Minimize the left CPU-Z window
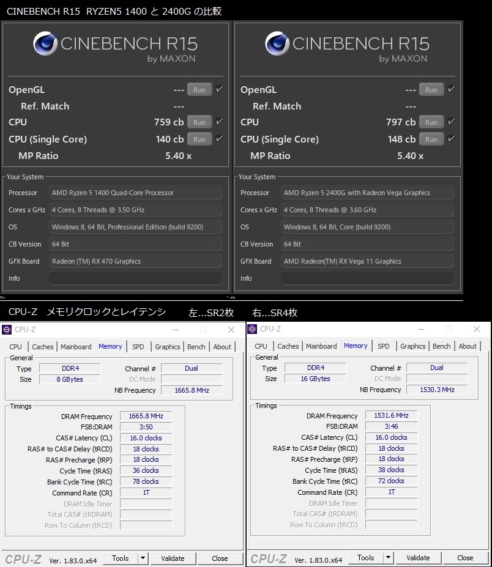This screenshot has height=567, width=492. [x=176, y=330]
